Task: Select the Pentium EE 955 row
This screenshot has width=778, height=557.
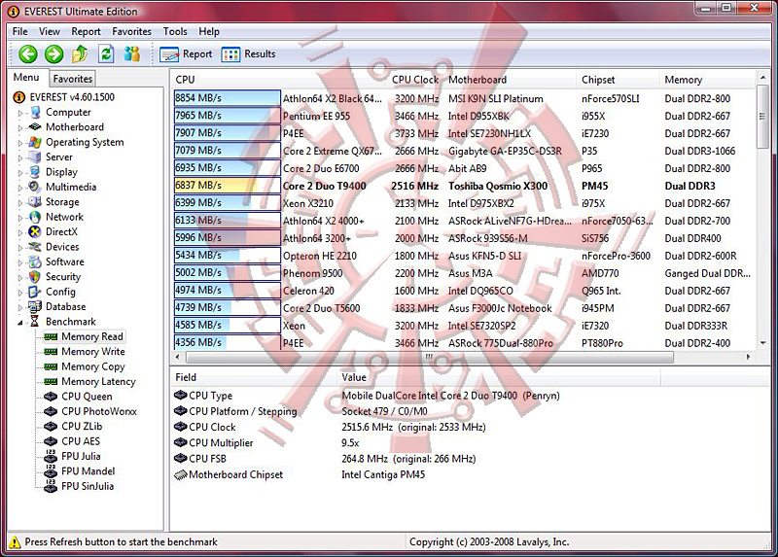Action: [x=464, y=116]
